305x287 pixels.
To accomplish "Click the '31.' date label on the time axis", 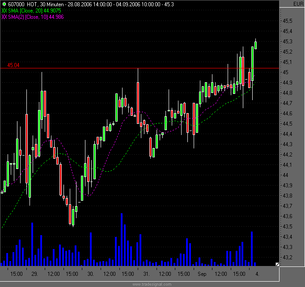I will tap(146, 274).
